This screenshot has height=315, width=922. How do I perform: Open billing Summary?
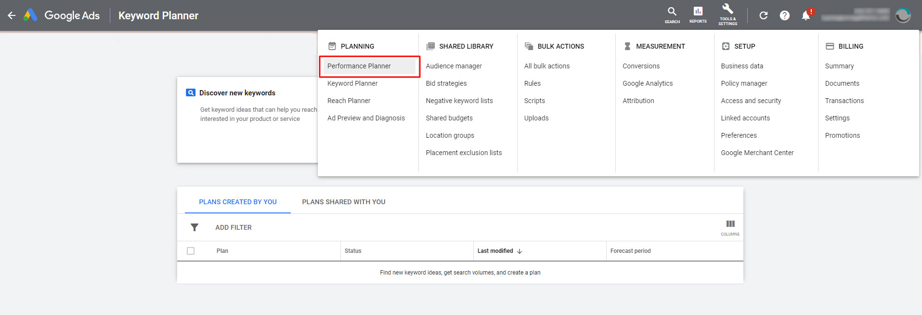839,66
